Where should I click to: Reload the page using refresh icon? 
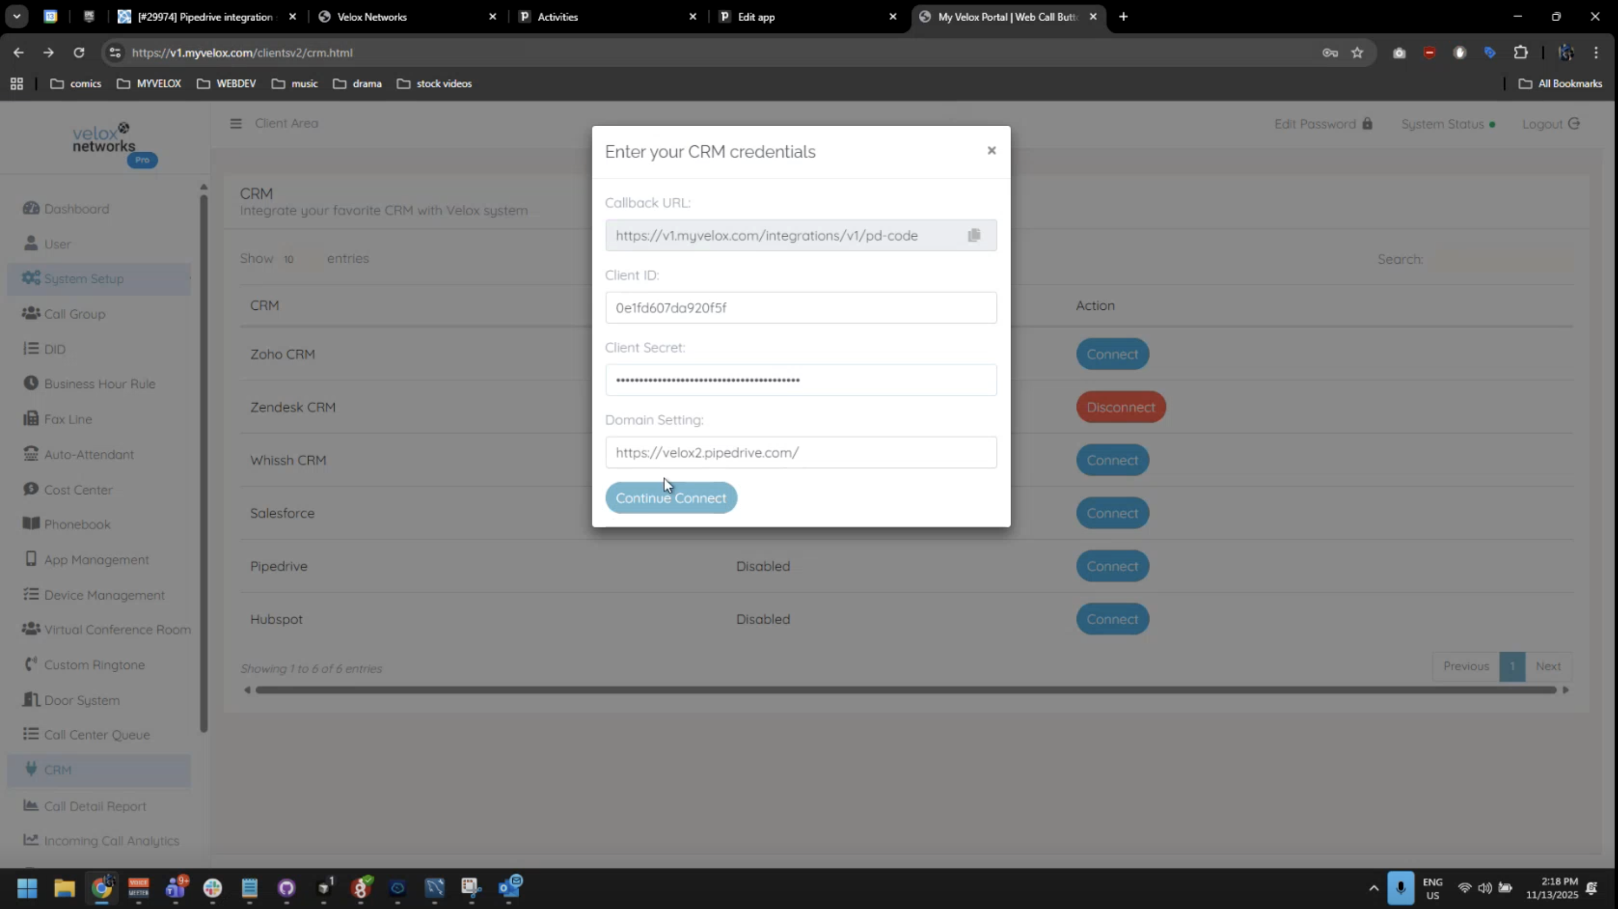coord(79,53)
